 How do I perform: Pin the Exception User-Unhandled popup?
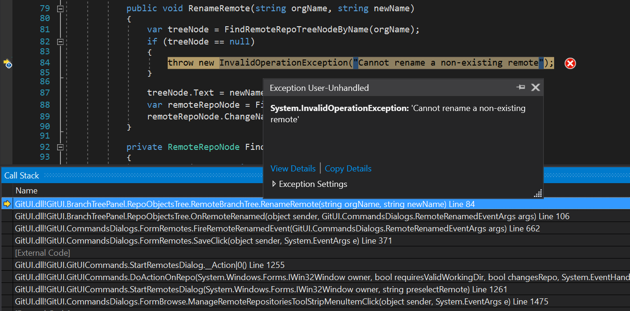coord(521,87)
